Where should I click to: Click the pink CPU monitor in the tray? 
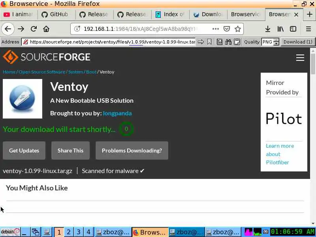pos(248,232)
